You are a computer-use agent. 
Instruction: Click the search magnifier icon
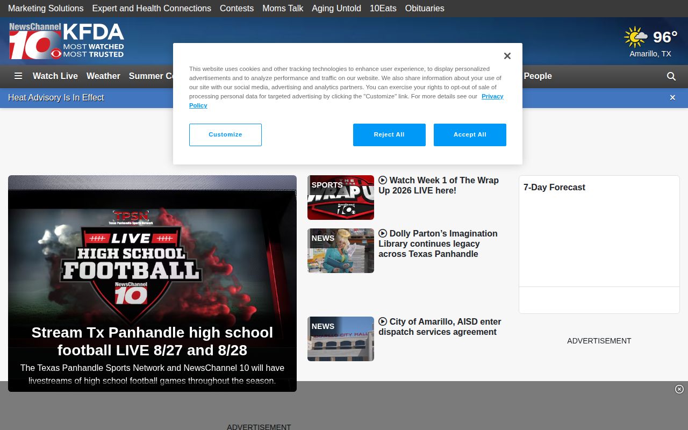671,76
